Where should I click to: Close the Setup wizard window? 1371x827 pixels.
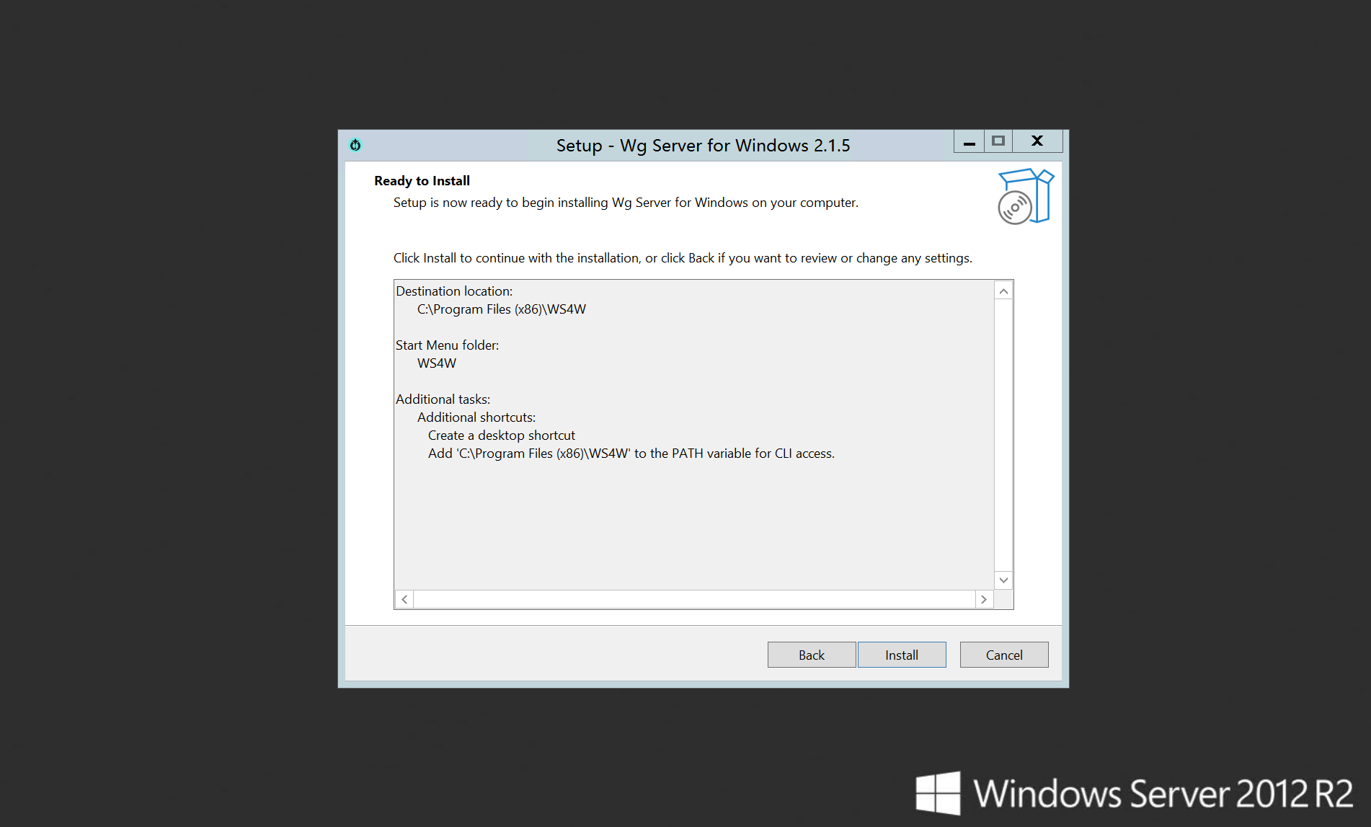pos(1037,141)
